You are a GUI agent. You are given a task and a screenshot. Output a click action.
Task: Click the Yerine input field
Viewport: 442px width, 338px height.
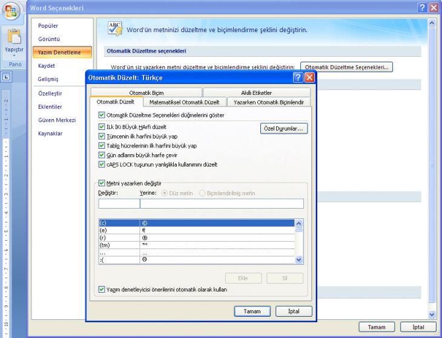(x=222, y=204)
